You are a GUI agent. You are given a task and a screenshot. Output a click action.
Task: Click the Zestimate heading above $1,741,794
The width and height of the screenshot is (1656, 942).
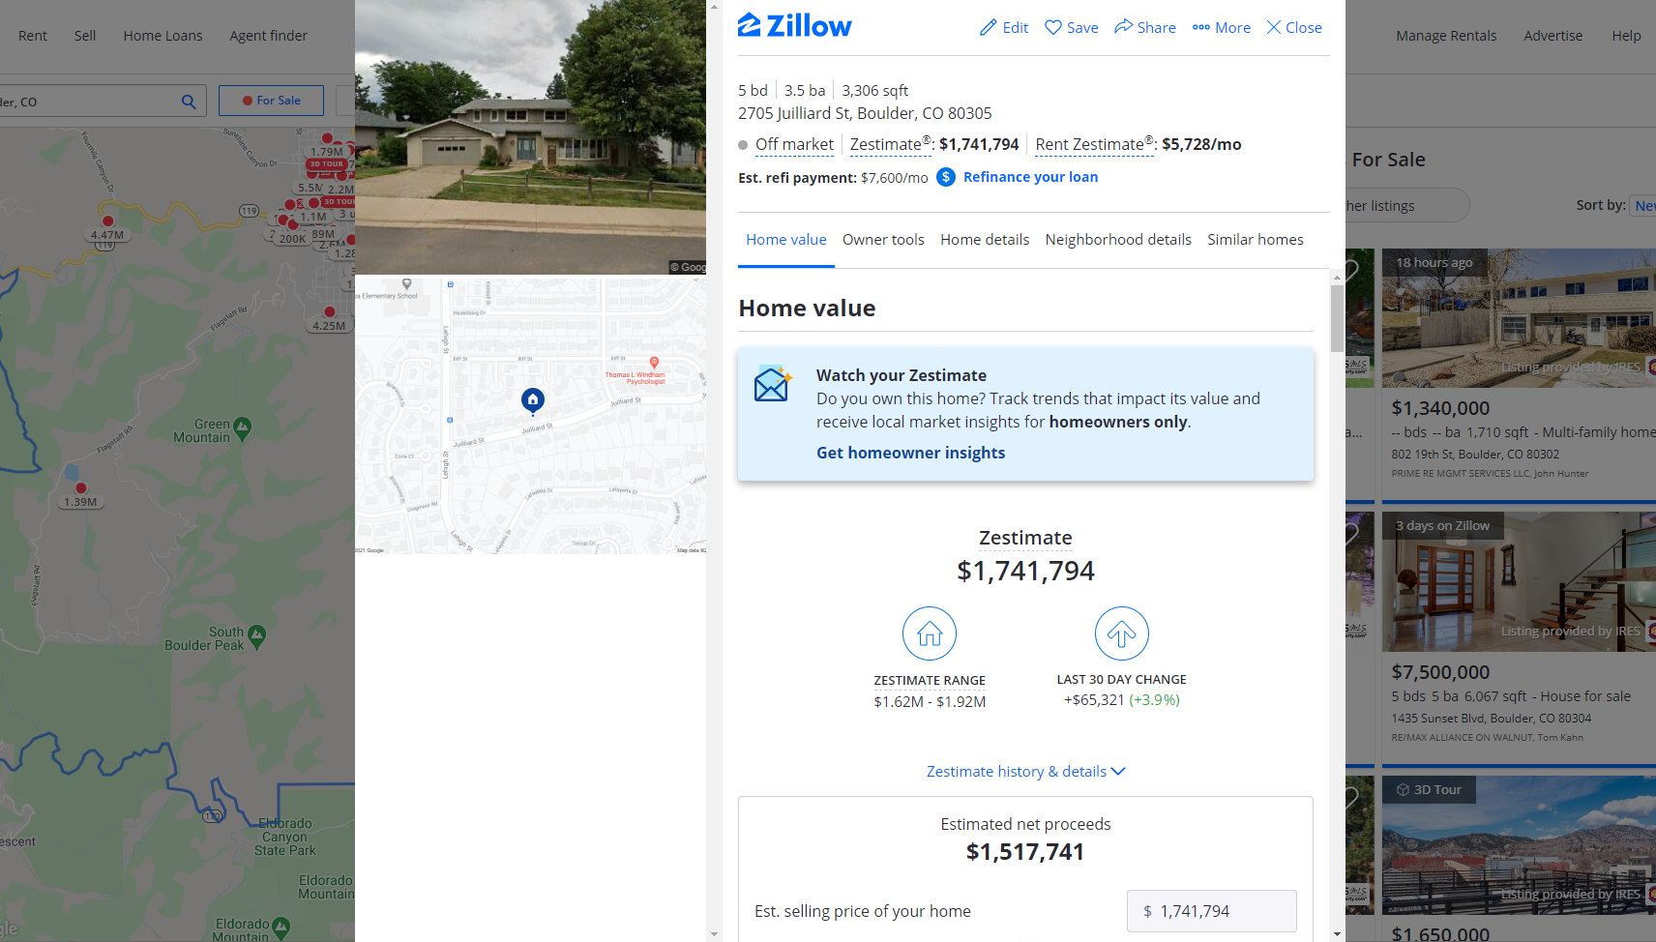[1025, 538]
